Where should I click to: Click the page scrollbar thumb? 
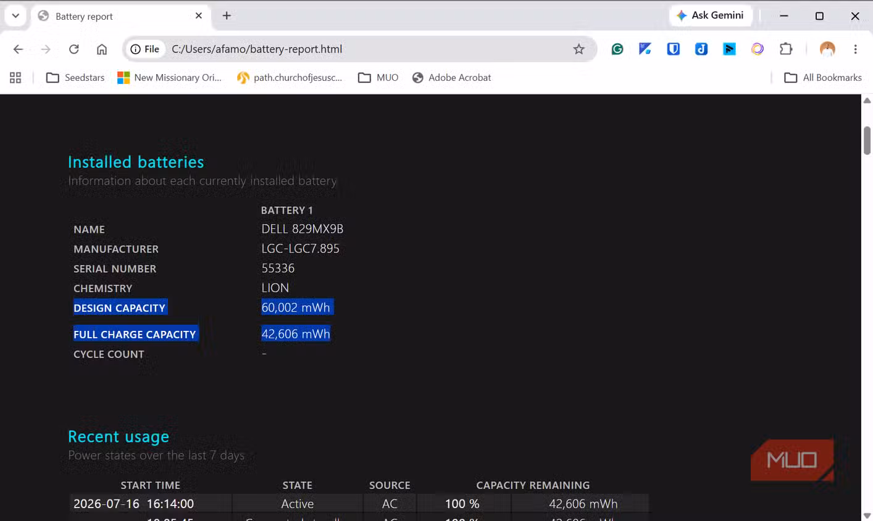click(867, 140)
